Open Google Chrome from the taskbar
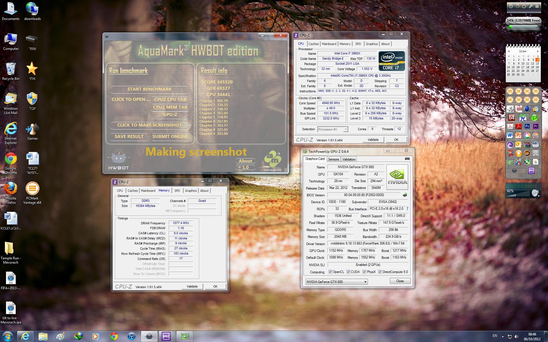This screenshot has height=342, width=548. pos(114,336)
